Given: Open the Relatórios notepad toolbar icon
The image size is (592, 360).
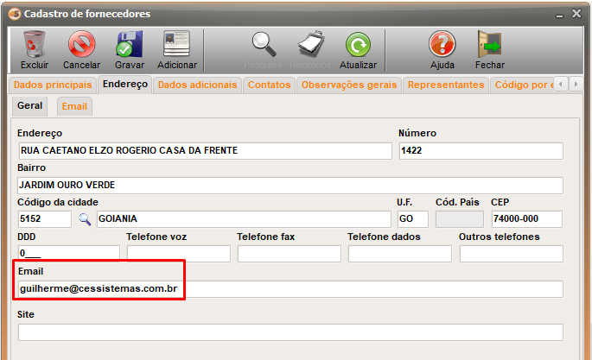Looking at the screenshot, I should (x=311, y=45).
